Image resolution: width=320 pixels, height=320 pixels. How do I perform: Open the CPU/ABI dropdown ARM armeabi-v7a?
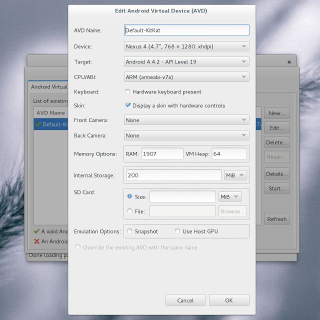click(x=186, y=77)
